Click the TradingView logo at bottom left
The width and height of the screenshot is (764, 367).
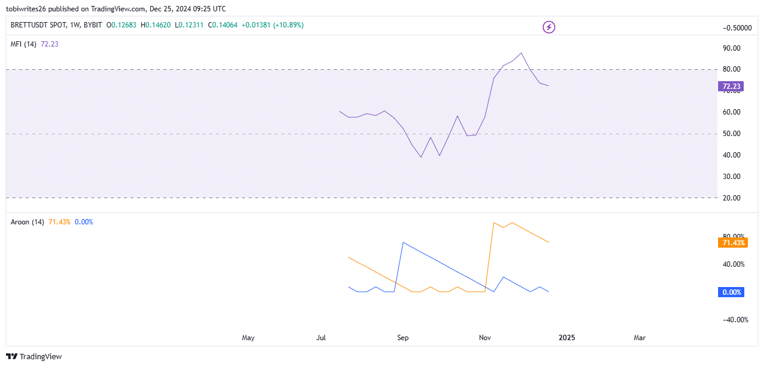point(36,357)
